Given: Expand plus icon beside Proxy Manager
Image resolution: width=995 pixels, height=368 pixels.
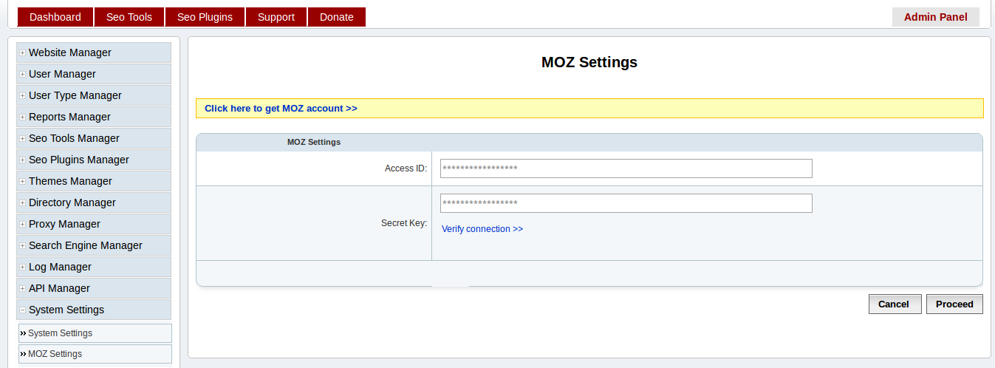Looking at the screenshot, I should coord(23,225).
